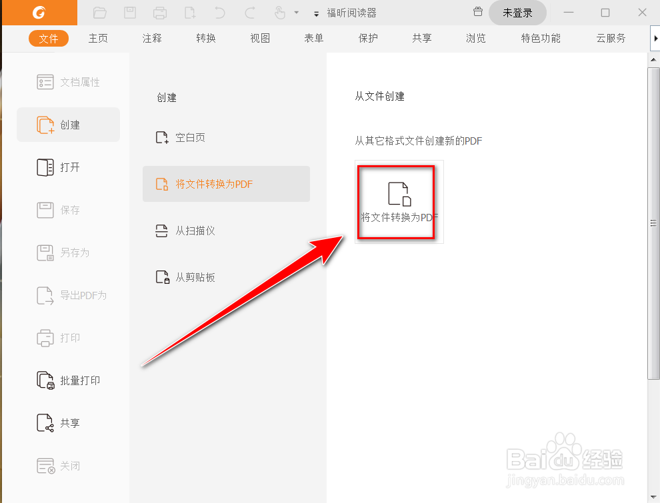Click the Create PDF quick toolbar icon
This screenshot has width=660, height=503.
coord(189,11)
